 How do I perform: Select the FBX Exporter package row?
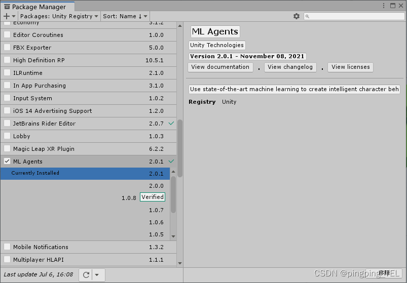click(x=88, y=48)
